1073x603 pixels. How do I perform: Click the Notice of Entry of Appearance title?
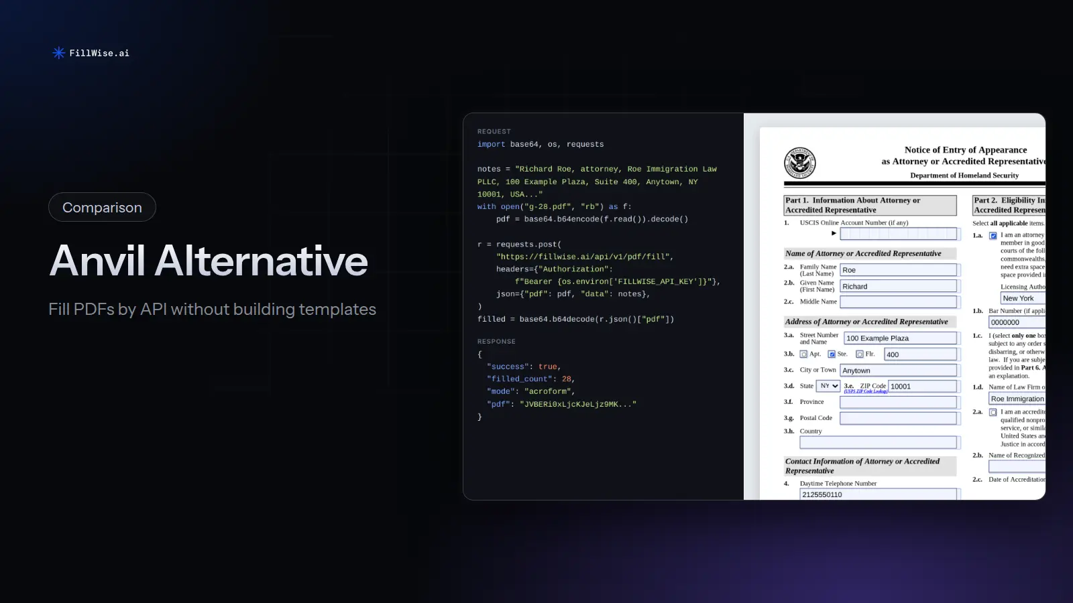(x=966, y=150)
